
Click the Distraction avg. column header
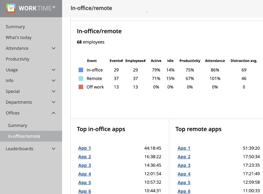tap(244, 61)
